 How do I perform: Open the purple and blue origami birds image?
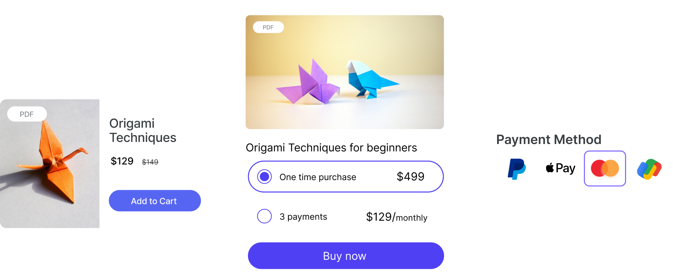[x=345, y=72]
